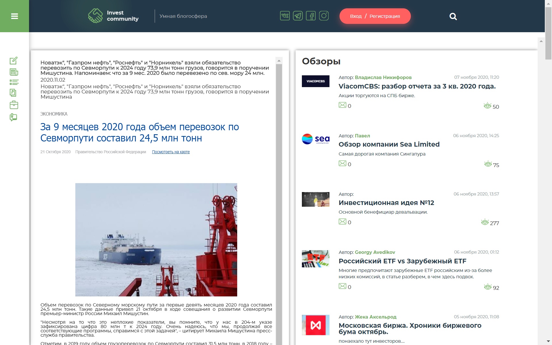Click the ЭКОНОМИКА category label
Viewport: 552px width, 345px height.
[54, 114]
